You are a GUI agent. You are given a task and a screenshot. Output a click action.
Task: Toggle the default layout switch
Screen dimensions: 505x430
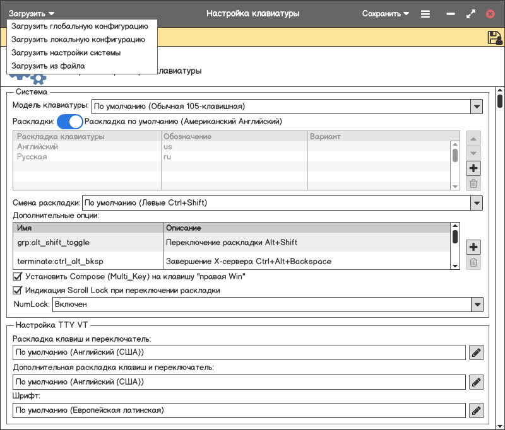tap(69, 121)
